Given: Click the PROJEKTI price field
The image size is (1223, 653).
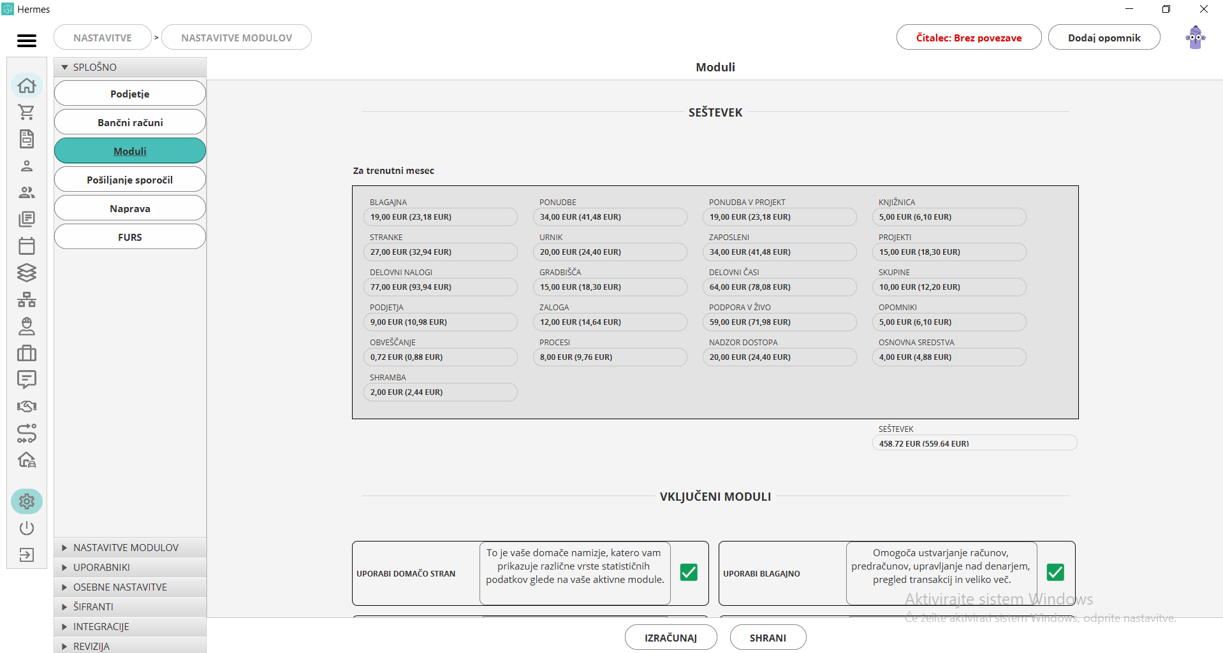Looking at the screenshot, I should (x=949, y=252).
